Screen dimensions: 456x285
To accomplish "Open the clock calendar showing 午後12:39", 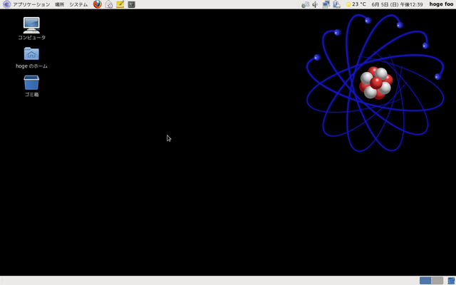I will point(397,4).
